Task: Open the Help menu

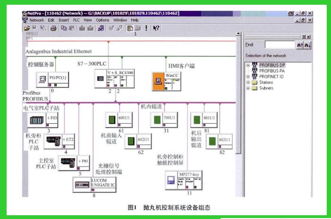Action: (x=135, y=20)
